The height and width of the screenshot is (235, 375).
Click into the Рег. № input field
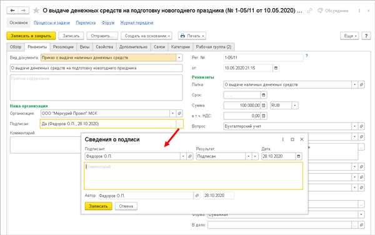(x=263, y=57)
